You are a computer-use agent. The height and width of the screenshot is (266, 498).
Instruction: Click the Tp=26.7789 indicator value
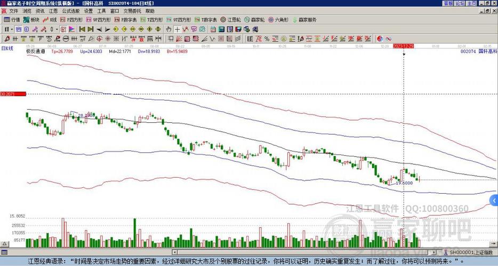click(x=62, y=51)
